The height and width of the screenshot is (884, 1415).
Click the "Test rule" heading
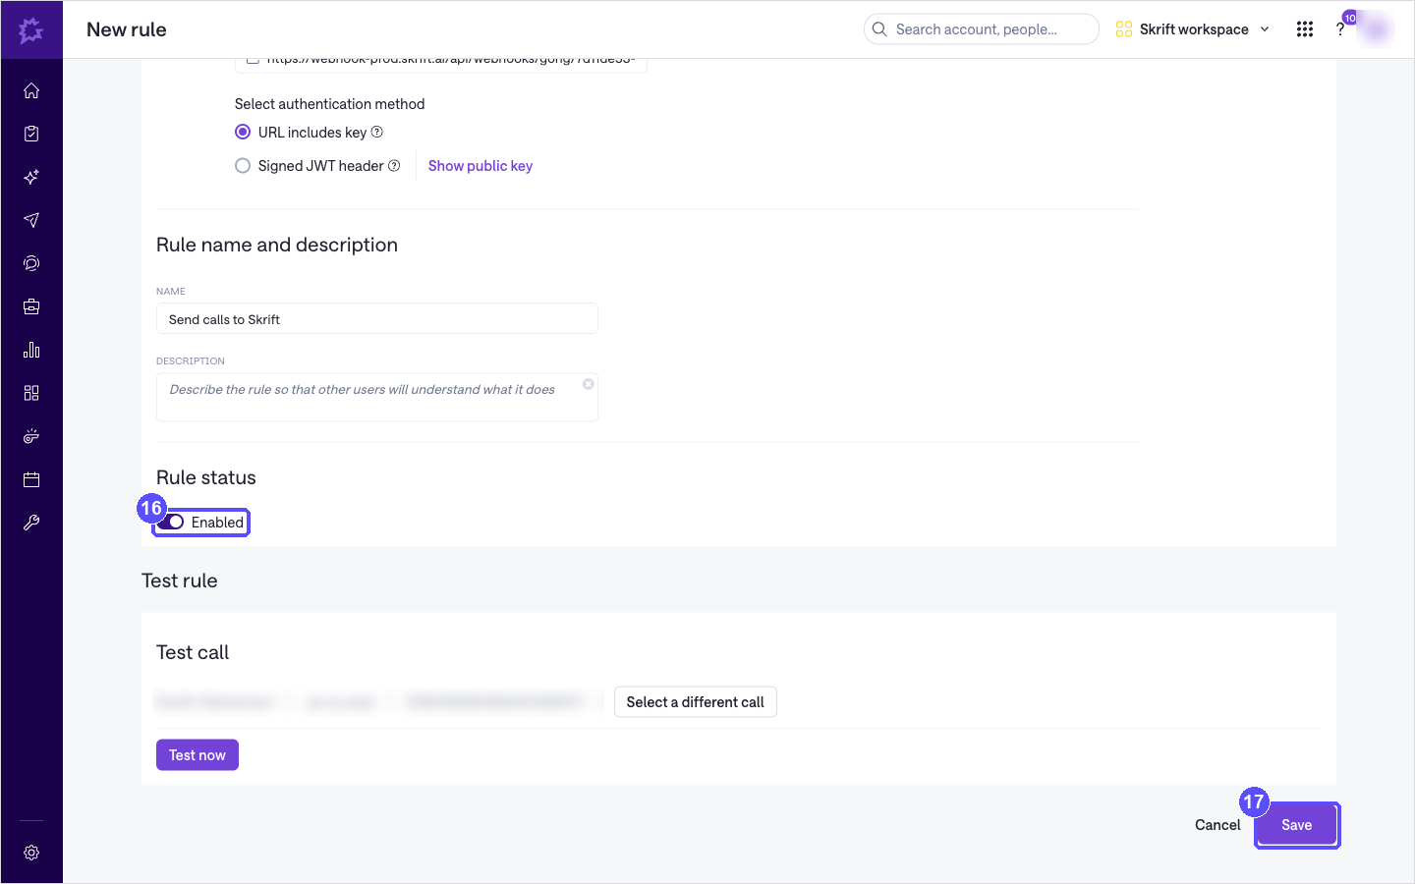click(x=180, y=580)
